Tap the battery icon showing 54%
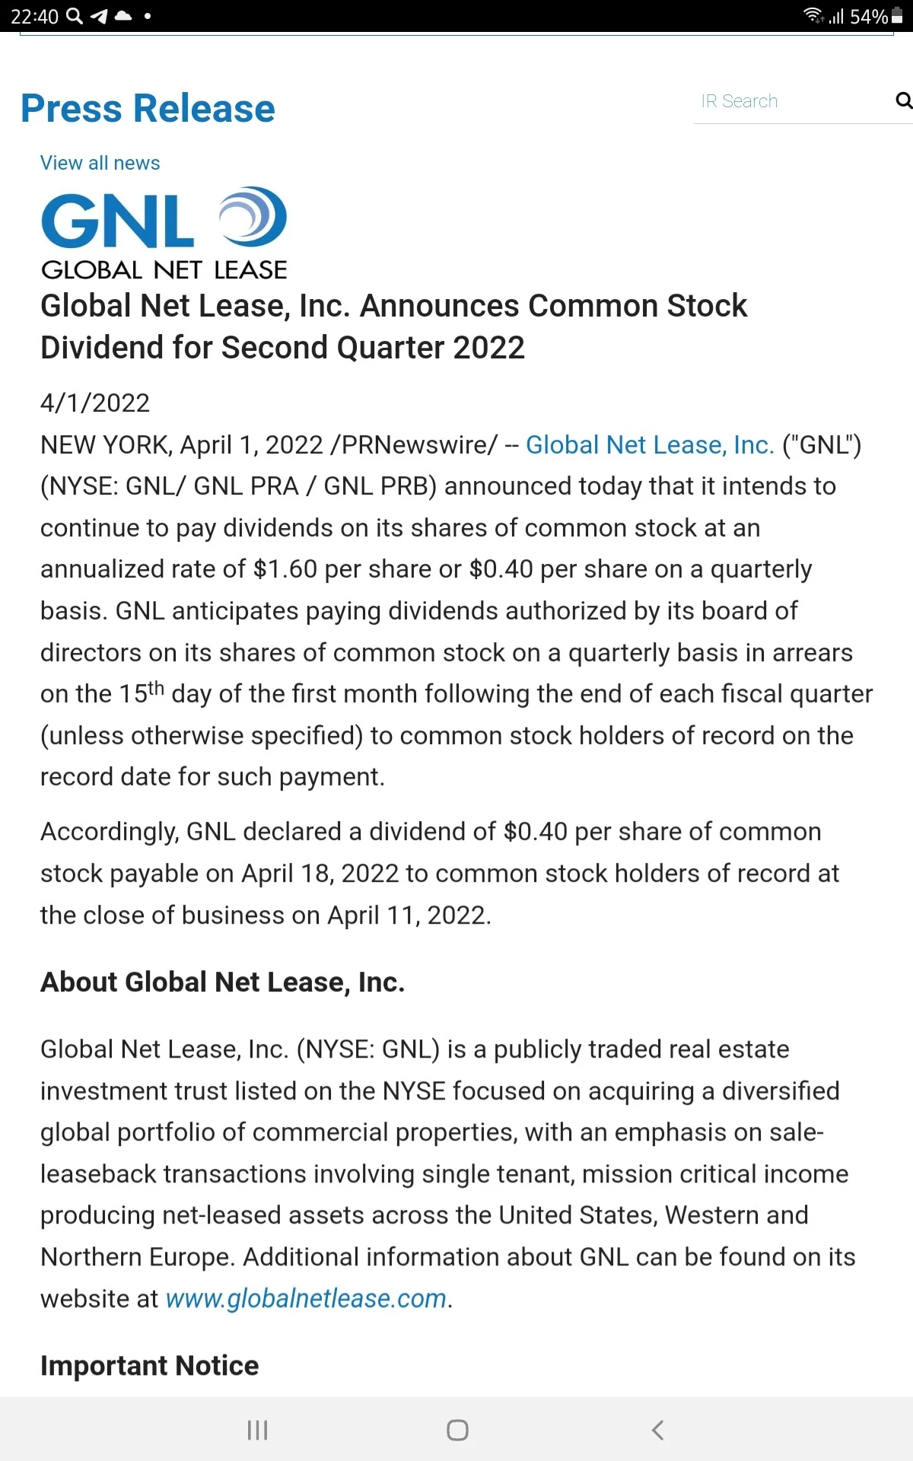 pyautogui.click(x=897, y=15)
